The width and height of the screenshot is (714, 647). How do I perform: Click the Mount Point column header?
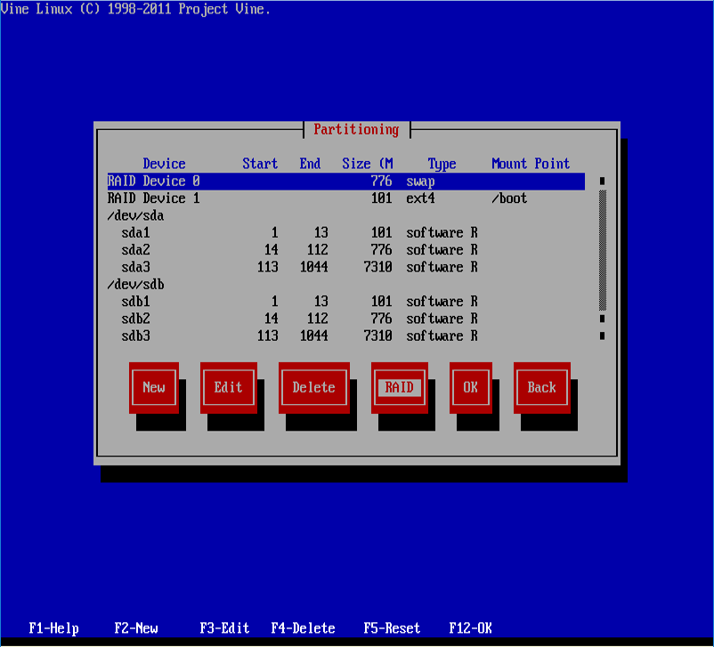(x=531, y=164)
